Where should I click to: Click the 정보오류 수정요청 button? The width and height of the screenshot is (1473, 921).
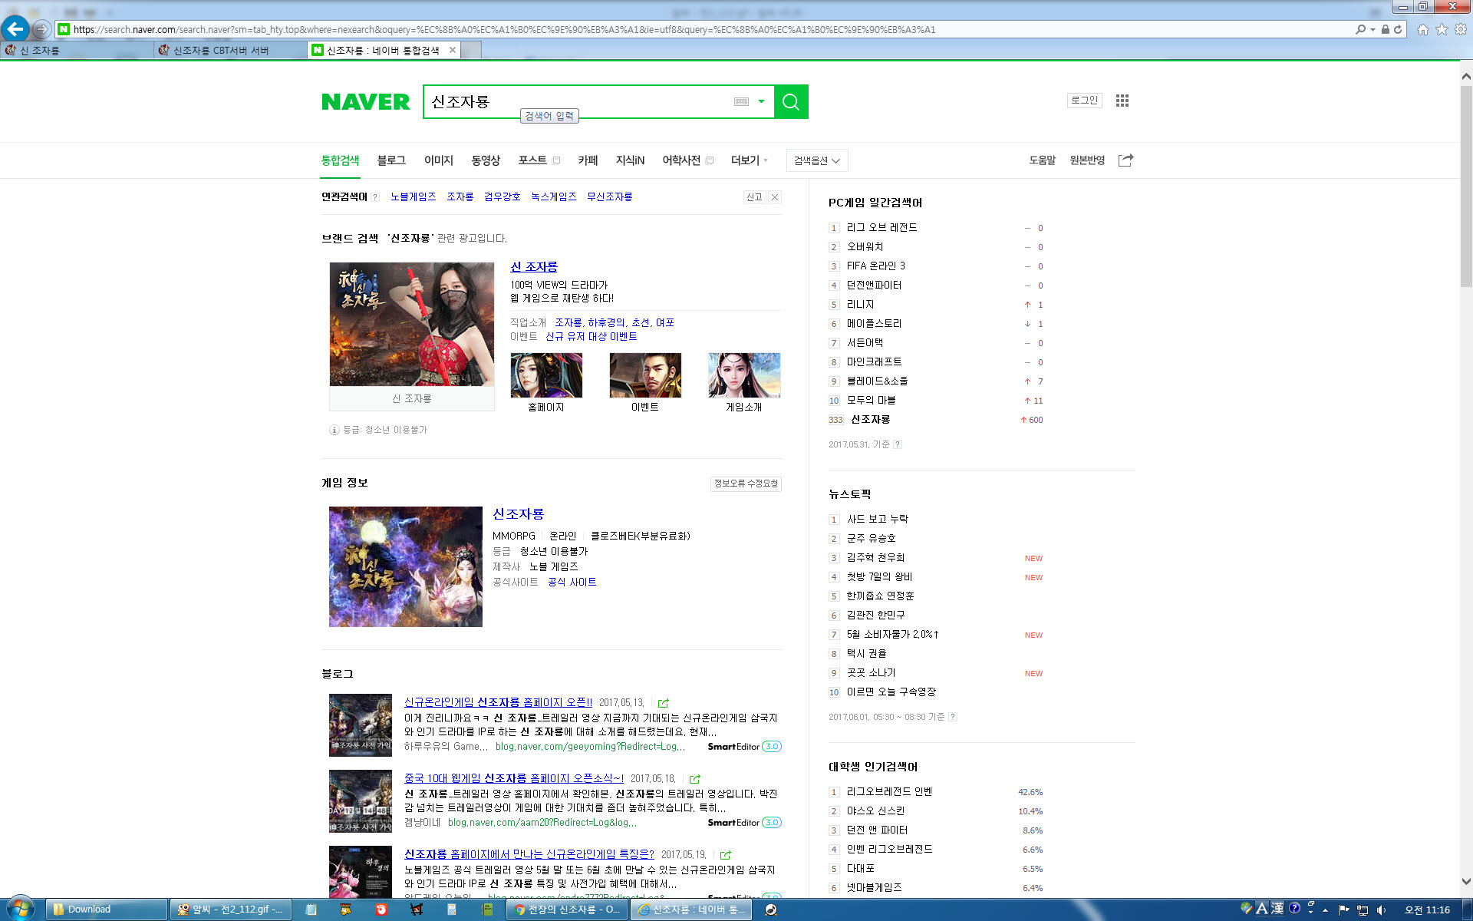[x=746, y=483]
